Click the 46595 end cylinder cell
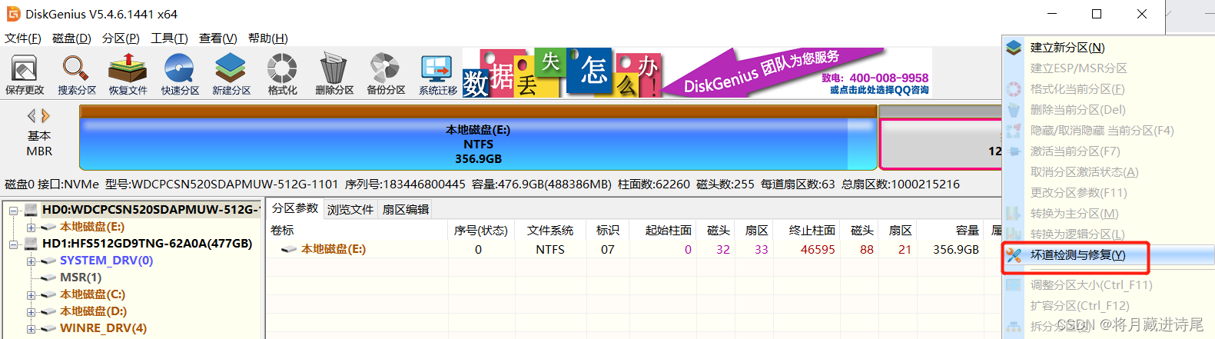 [818, 249]
